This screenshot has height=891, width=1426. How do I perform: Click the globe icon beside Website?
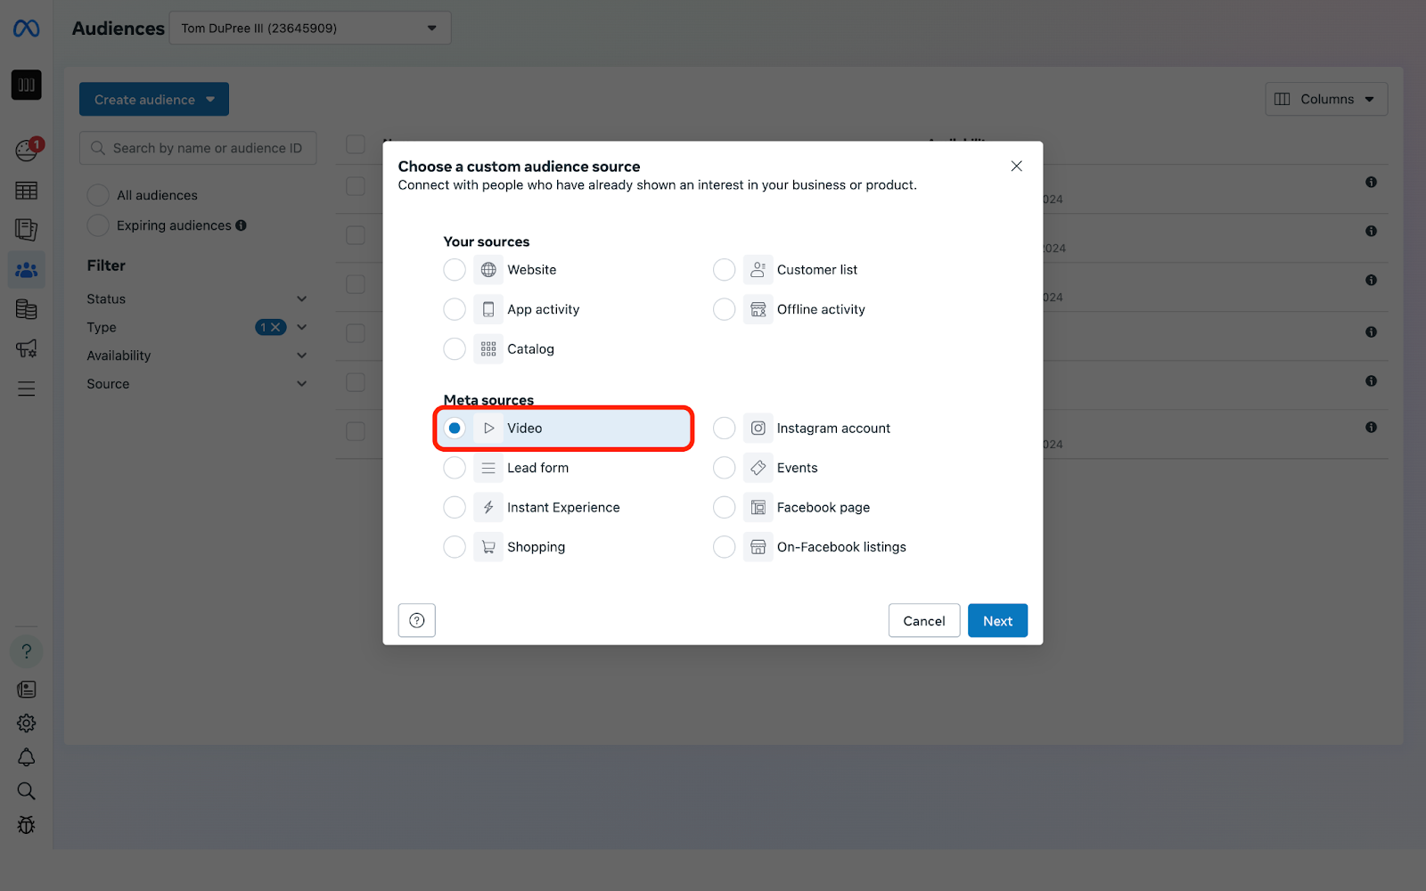pyautogui.click(x=488, y=270)
